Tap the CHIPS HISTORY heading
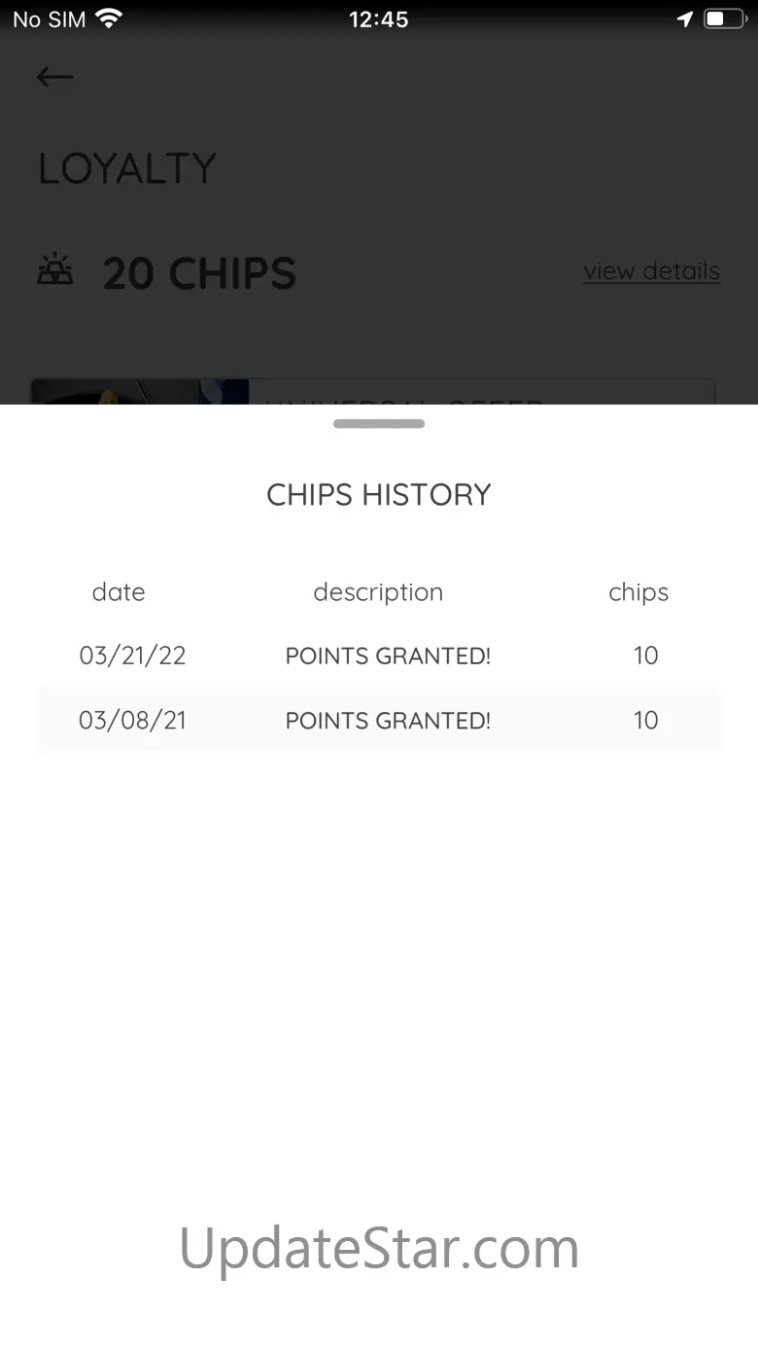The width and height of the screenshot is (758, 1349). tap(379, 495)
